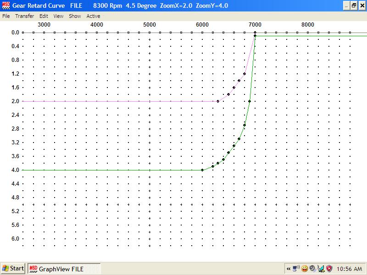Open the Transfer menu
This screenshot has height=275, width=367.
pos(25,16)
